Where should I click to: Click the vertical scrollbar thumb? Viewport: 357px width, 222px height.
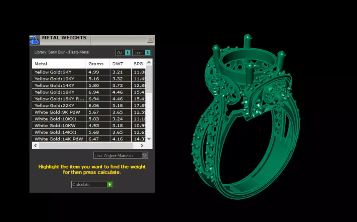[x=149, y=79]
